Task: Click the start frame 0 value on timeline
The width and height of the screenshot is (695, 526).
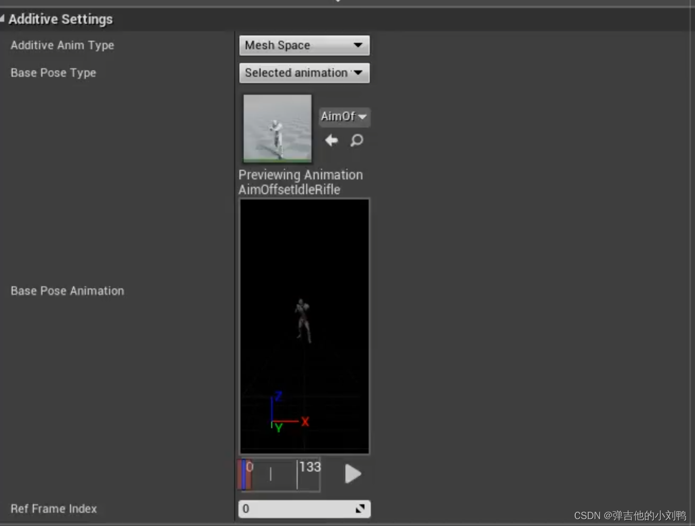Action: 250,467
